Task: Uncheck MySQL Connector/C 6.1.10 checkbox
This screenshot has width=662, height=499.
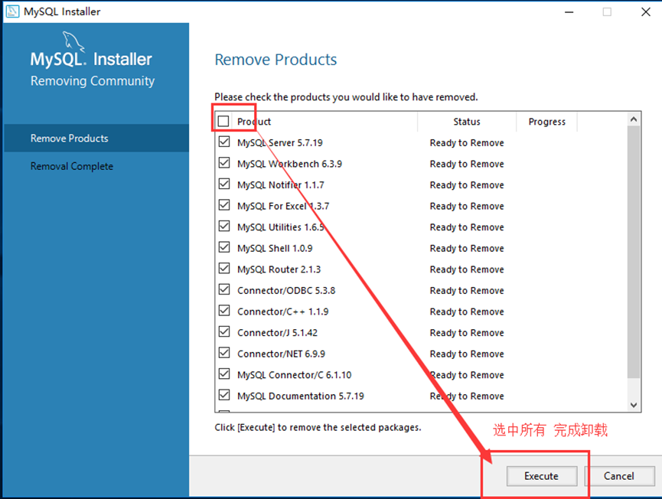Action: click(x=224, y=374)
